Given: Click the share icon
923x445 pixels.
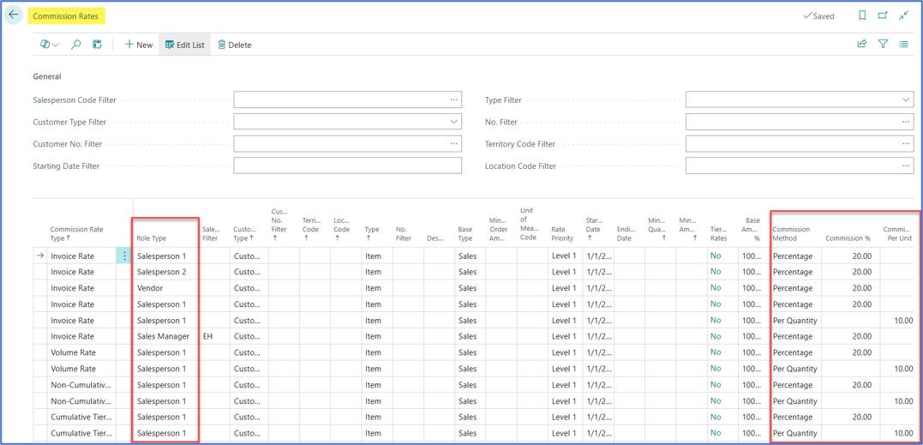Looking at the screenshot, I should coord(862,44).
